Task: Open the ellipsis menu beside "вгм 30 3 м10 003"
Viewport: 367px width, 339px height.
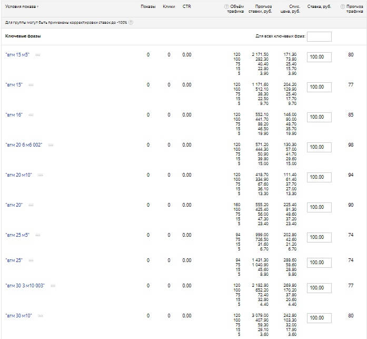Action: [53, 286]
